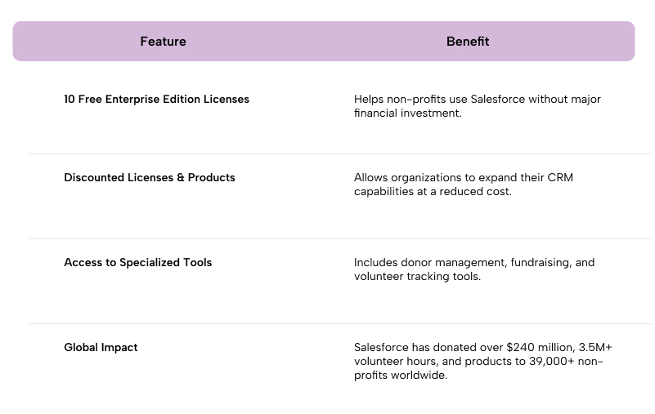
Task: Click 'profits worldwide.' at the table end
Action: tap(401, 375)
